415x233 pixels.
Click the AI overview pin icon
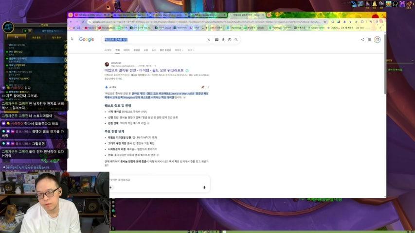202,87
